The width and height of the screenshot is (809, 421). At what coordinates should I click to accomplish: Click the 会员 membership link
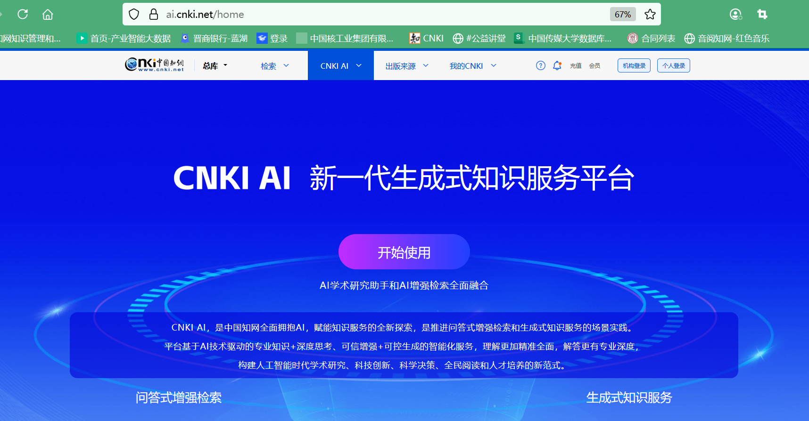(594, 66)
